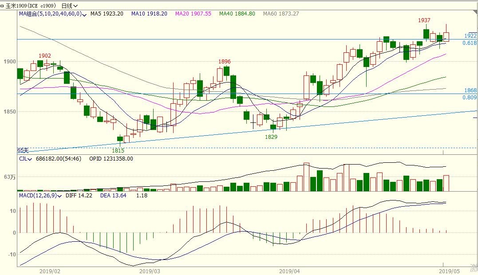Viewport: 478px width, 275px height.
Task: Open the 日线 period dropdown
Action: [69, 6]
